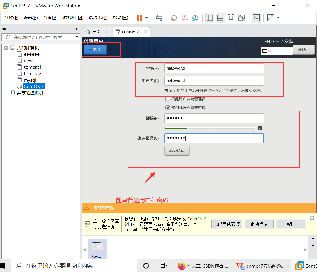The image size is (317, 272).
Task: Click the 高级(A)... button
Action: pos(177,151)
